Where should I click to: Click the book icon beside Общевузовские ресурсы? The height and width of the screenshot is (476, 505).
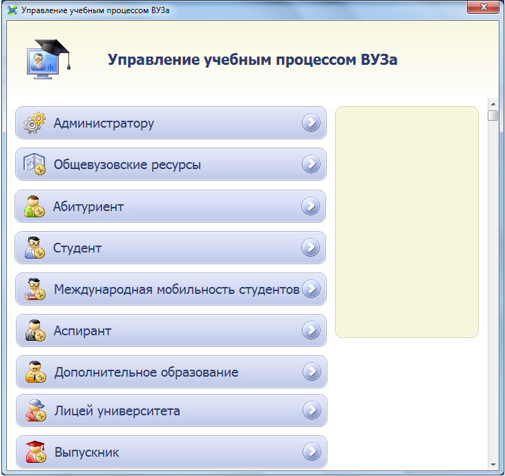tap(34, 164)
